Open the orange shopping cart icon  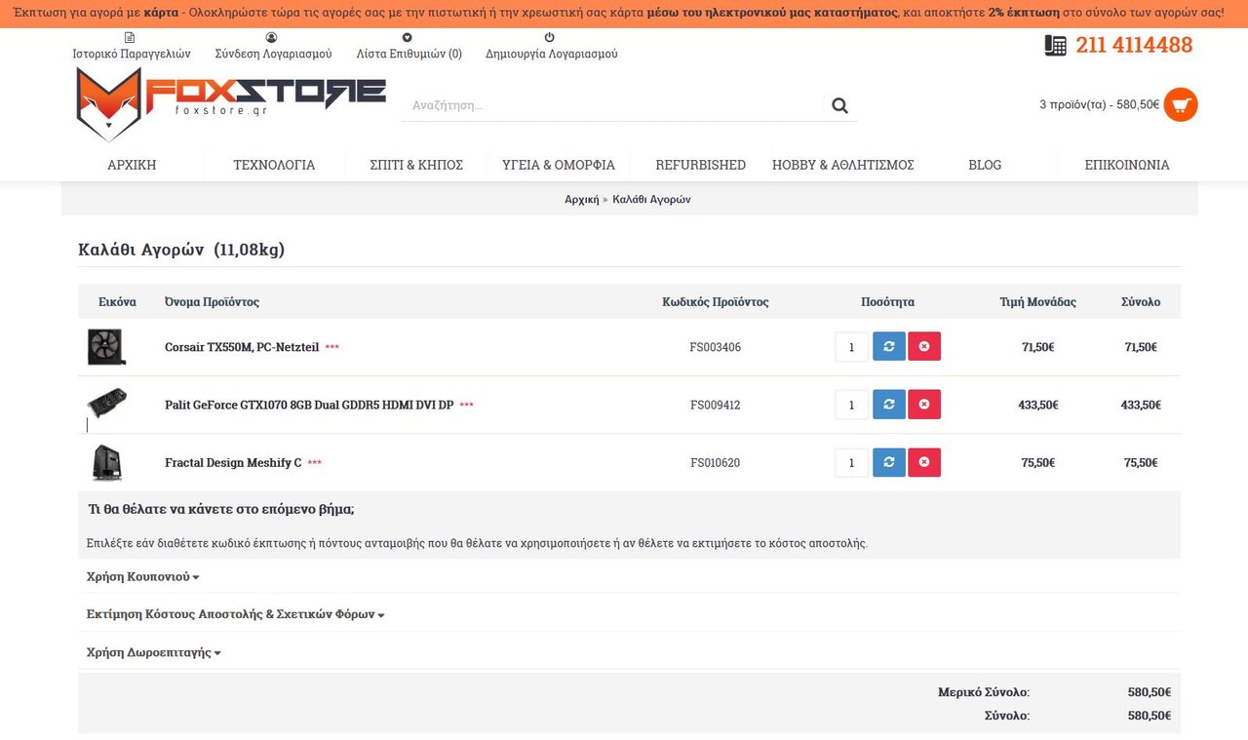1181,104
